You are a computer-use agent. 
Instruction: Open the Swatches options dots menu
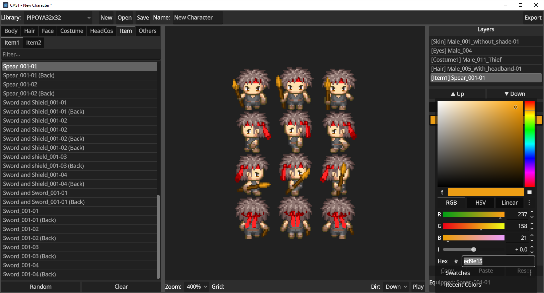coord(531,273)
